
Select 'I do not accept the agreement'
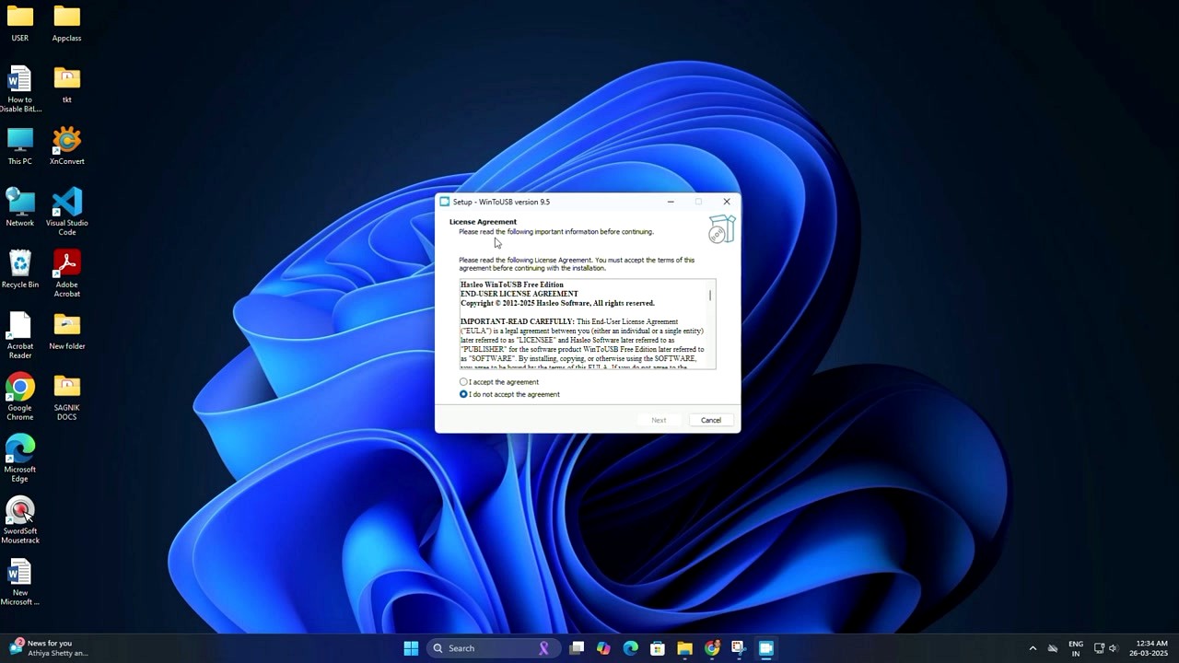point(463,394)
